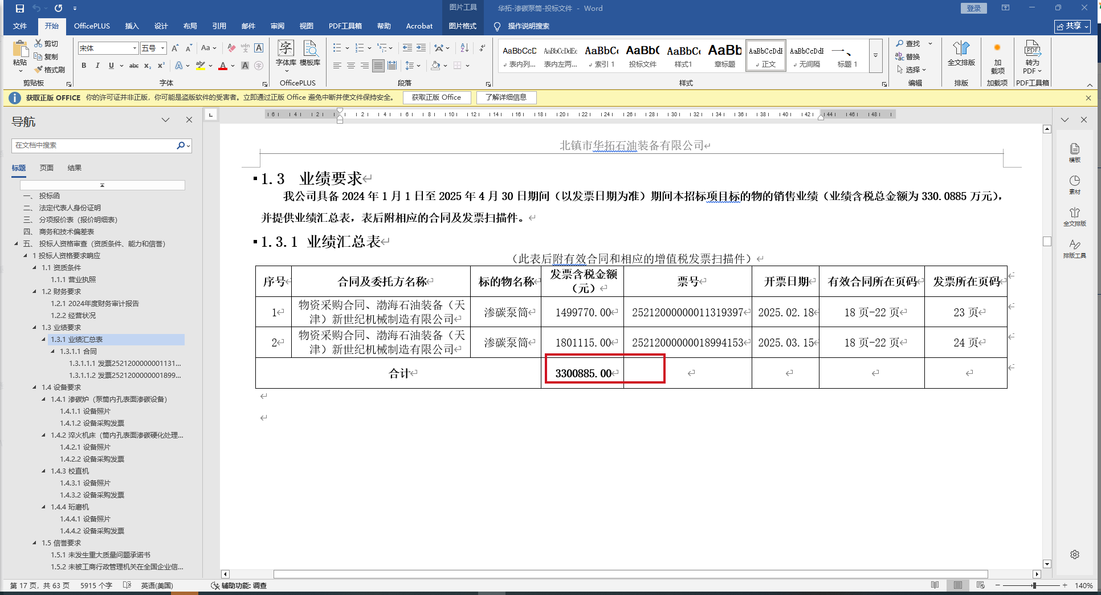Screen dimensions: 1101x595
Task: Apply the 标题 1 style from the gallery
Action: (x=847, y=56)
